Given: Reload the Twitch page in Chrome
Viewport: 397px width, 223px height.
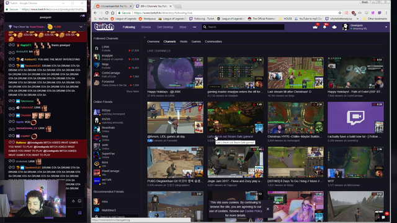Looking at the screenshot, I should coord(107,12).
